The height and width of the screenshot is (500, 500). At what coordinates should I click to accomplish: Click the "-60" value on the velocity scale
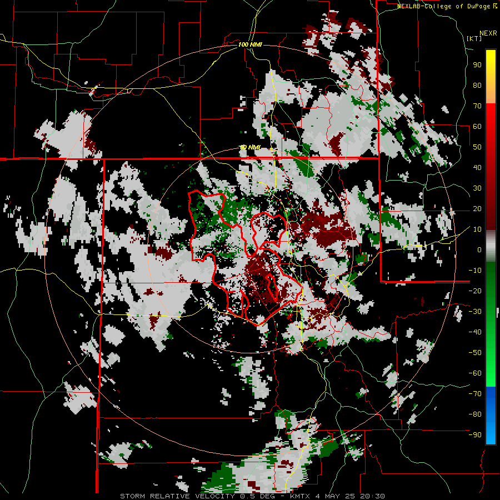pyautogui.click(x=475, y=373)
